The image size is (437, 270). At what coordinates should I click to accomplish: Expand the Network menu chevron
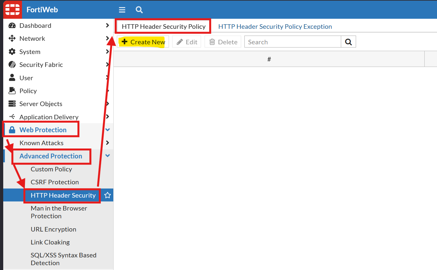[108, 38]
